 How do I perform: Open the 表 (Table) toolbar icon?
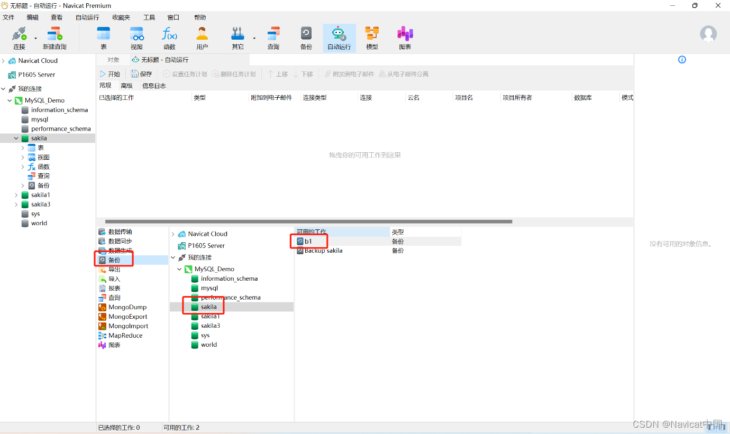click(x=104, y=38)
